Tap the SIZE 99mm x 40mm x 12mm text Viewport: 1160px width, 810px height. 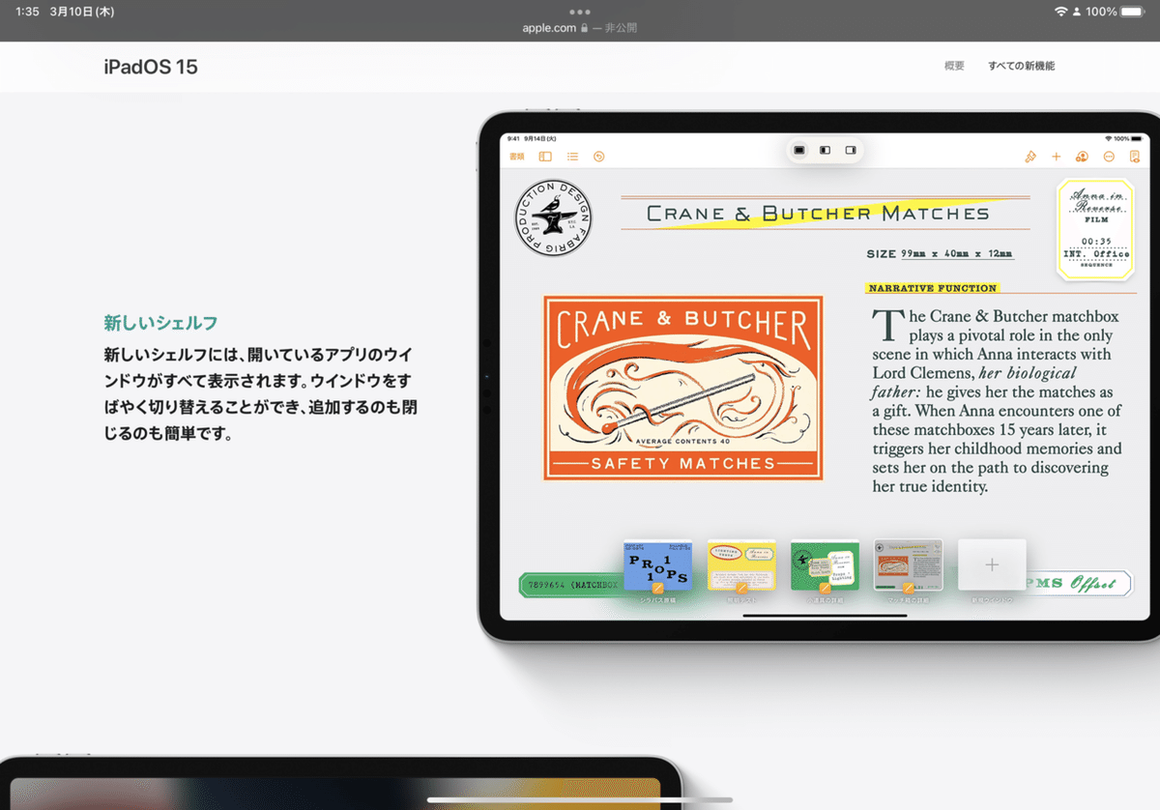click(x=940, y=254)
